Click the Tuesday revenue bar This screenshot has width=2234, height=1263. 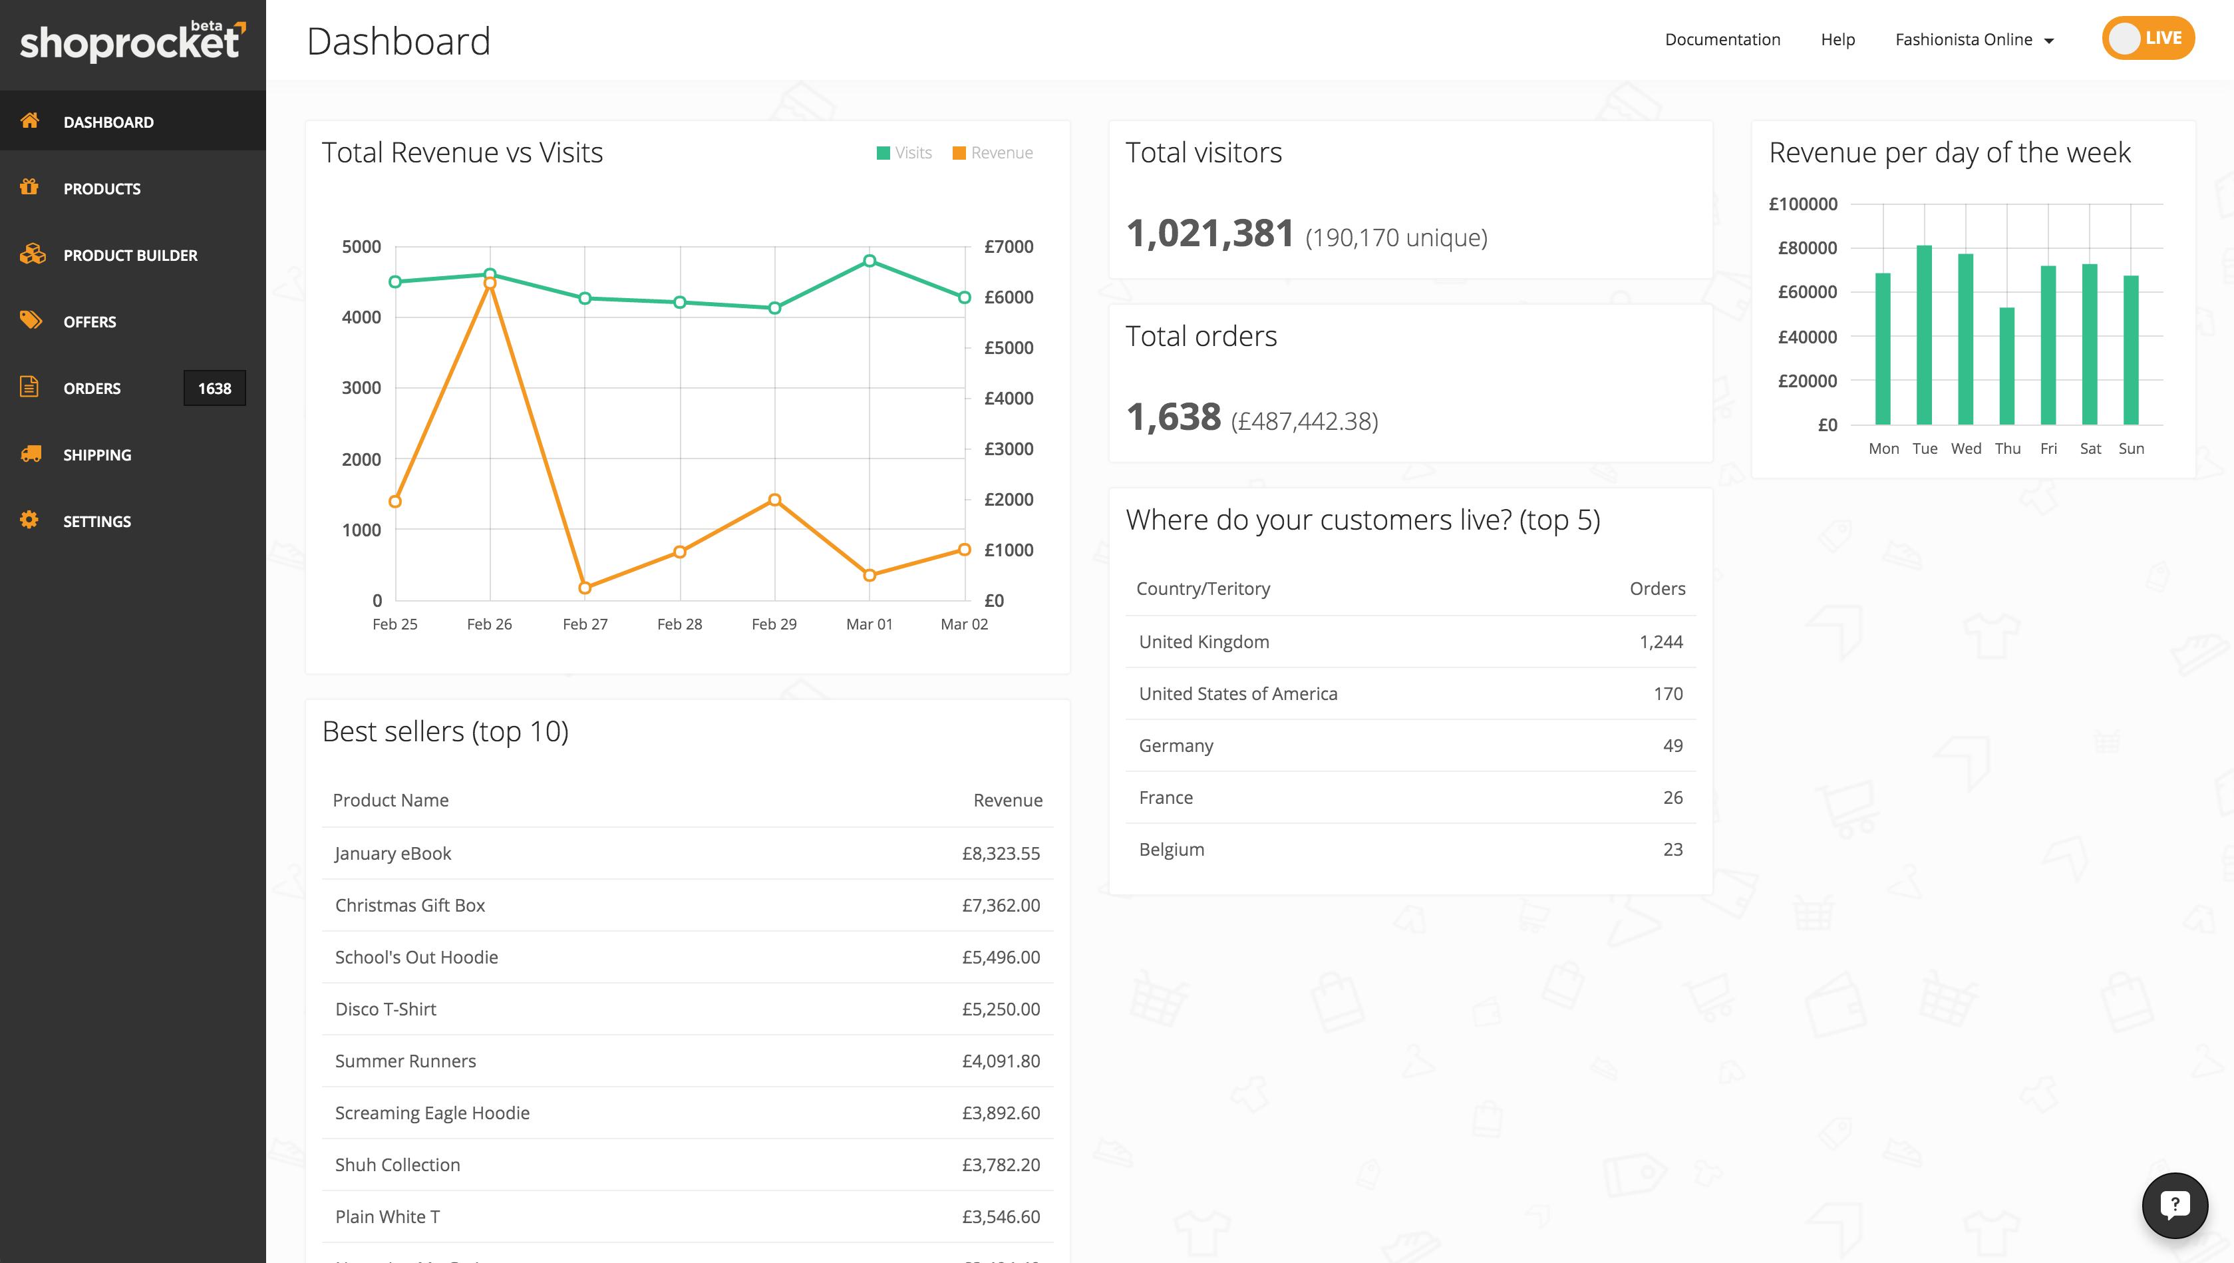[1923, 335]
